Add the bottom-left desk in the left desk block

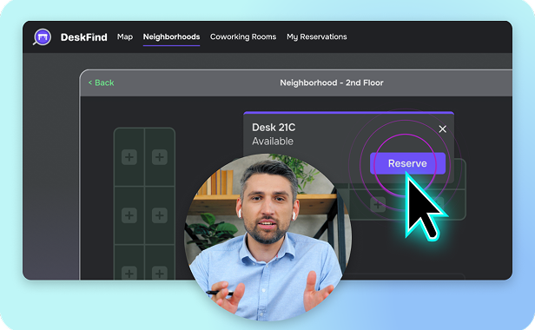(129, 273)
